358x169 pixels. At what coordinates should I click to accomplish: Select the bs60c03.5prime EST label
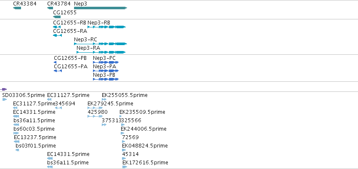[x=34, y=129]
